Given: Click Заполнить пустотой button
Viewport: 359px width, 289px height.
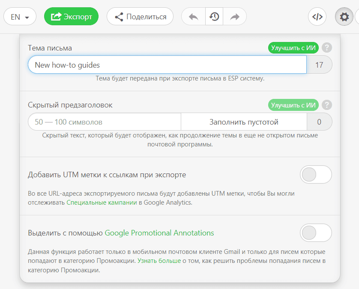Looking at the screenshot, I should [244, 122].
